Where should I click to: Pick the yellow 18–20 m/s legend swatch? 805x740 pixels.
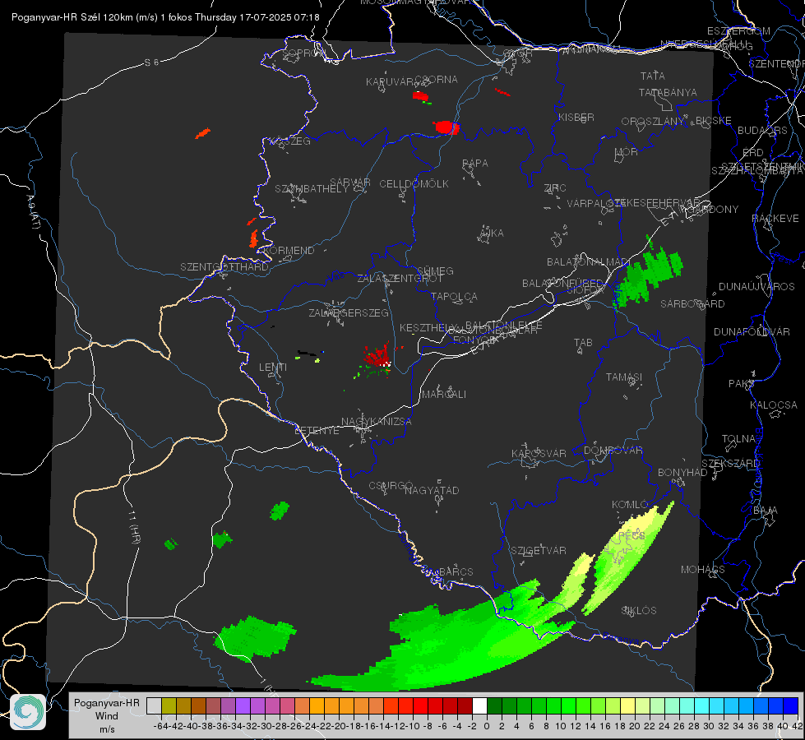[x=627, y=706]
